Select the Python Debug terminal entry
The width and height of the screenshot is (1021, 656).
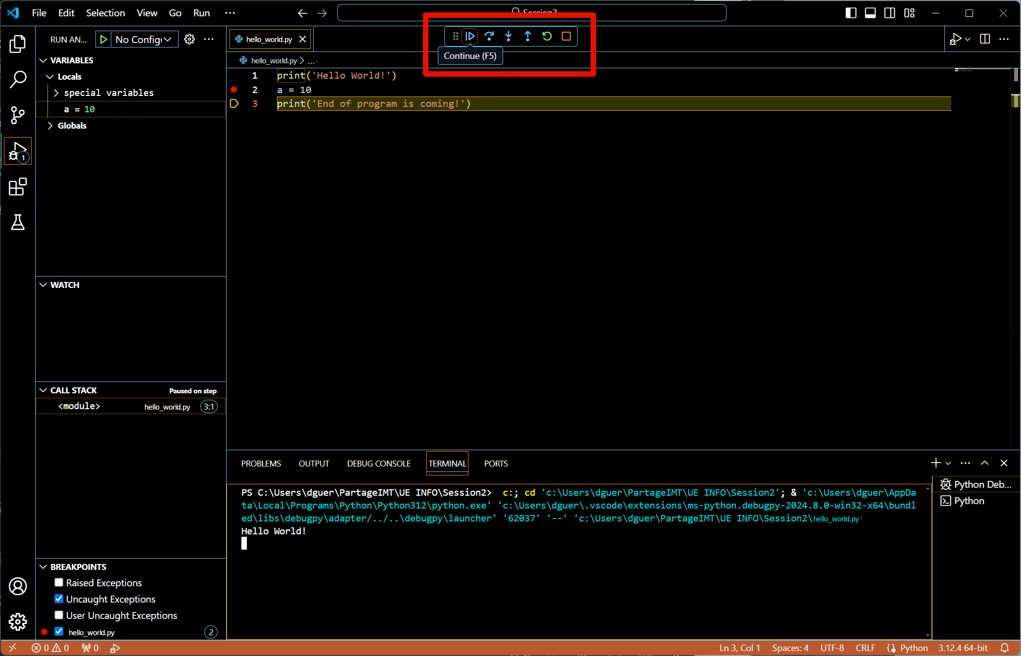(975, 484)
